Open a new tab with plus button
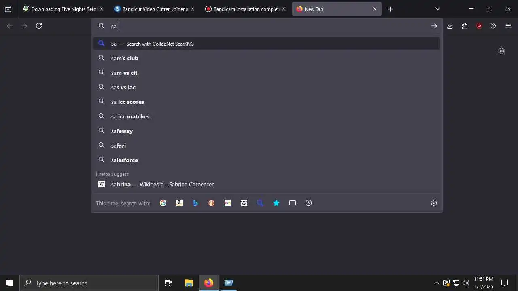The image size is (518, 291). tap(390, 9)
